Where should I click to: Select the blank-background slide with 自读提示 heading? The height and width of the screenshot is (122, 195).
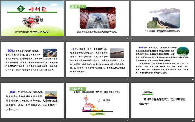163,101
